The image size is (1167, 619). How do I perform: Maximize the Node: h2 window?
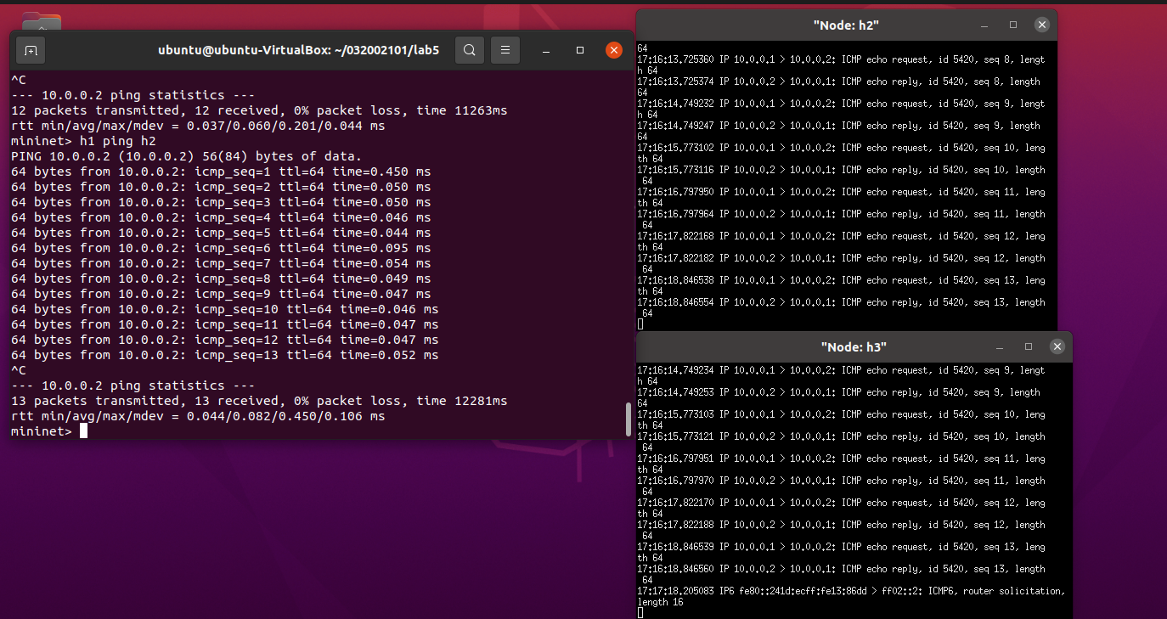point(1013,25)
